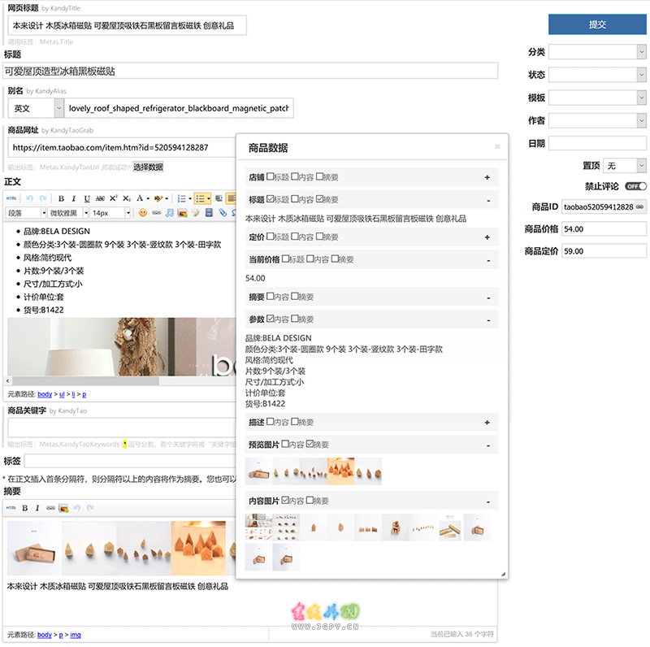Uncheck 内容 checkbox in 参数 row
The width and height of the screenshot is (650, 647).
270,319
